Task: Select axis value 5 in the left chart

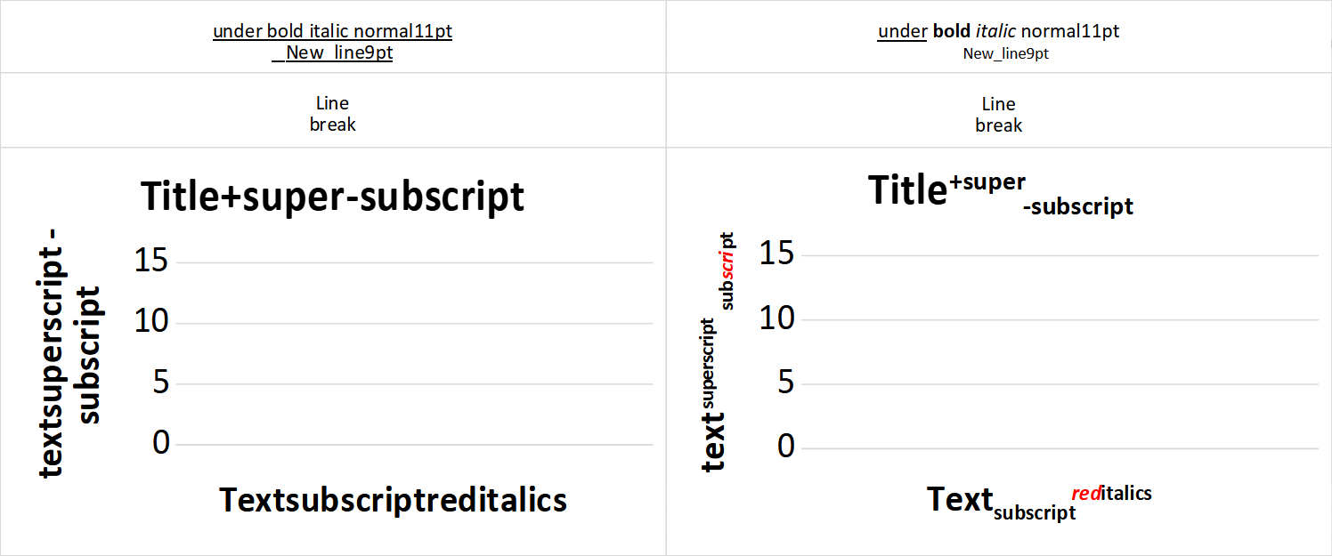Action: click(160, 383)
